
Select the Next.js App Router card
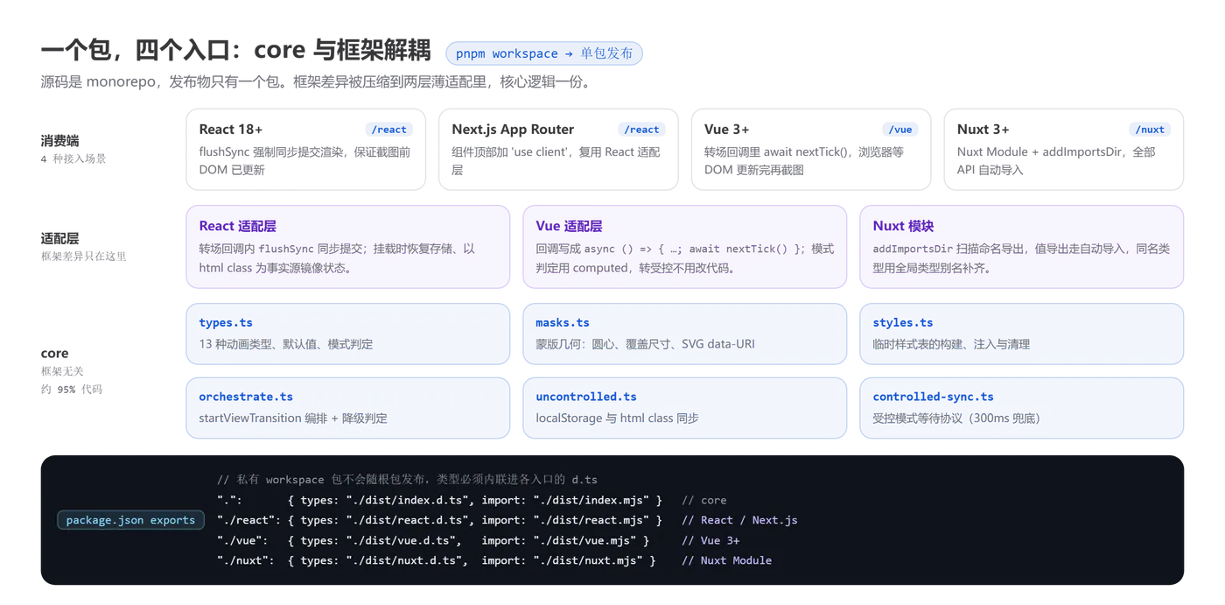pyautogui.click(x=558, y=149)
